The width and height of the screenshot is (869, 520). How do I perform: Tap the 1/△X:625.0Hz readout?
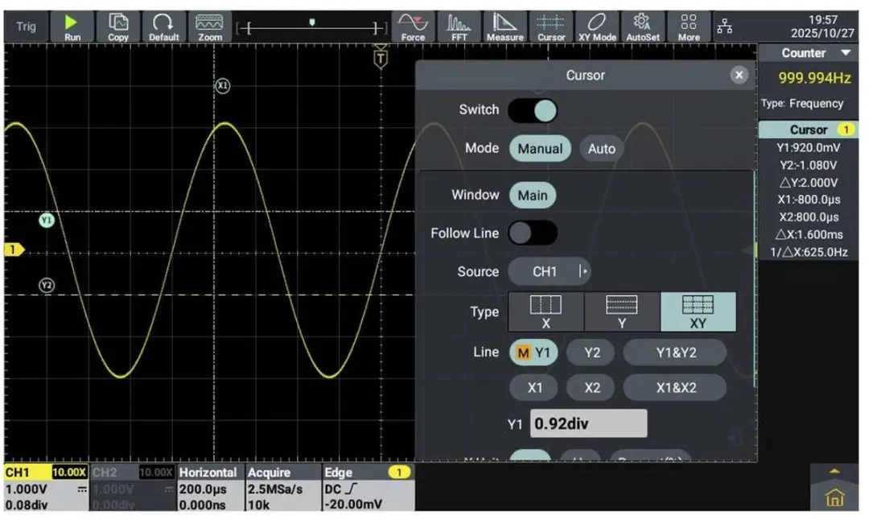(x=808, y=252)
